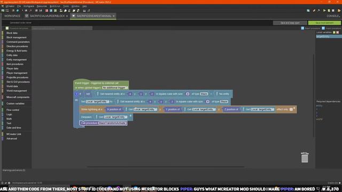
Task: Click the size number field in the if condition block
Action: pyautogui.click(x=188, y=94)
